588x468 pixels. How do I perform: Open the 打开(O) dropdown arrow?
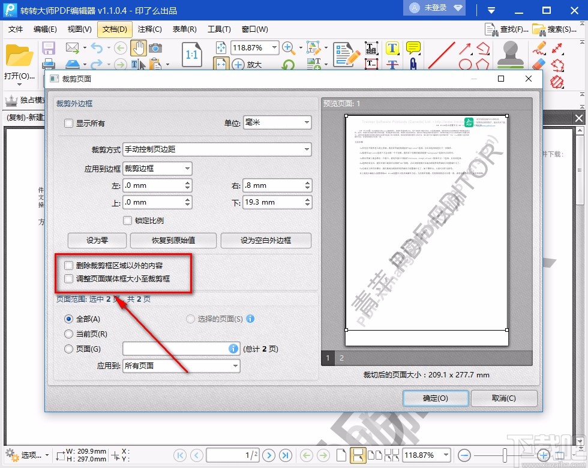(19, 85)
